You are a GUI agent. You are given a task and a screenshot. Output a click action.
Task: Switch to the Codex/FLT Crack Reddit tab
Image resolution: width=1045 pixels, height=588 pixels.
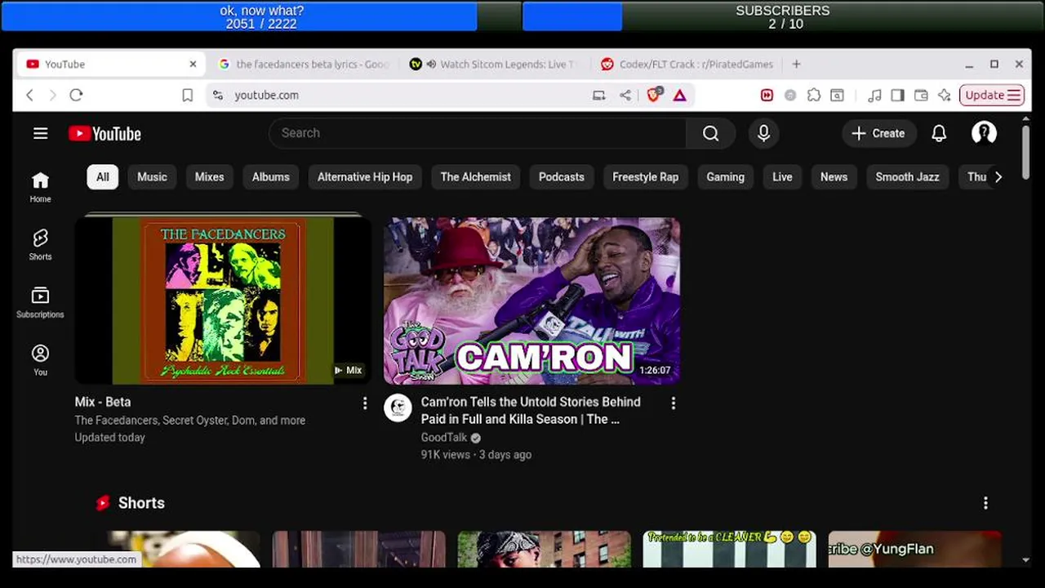686,65
